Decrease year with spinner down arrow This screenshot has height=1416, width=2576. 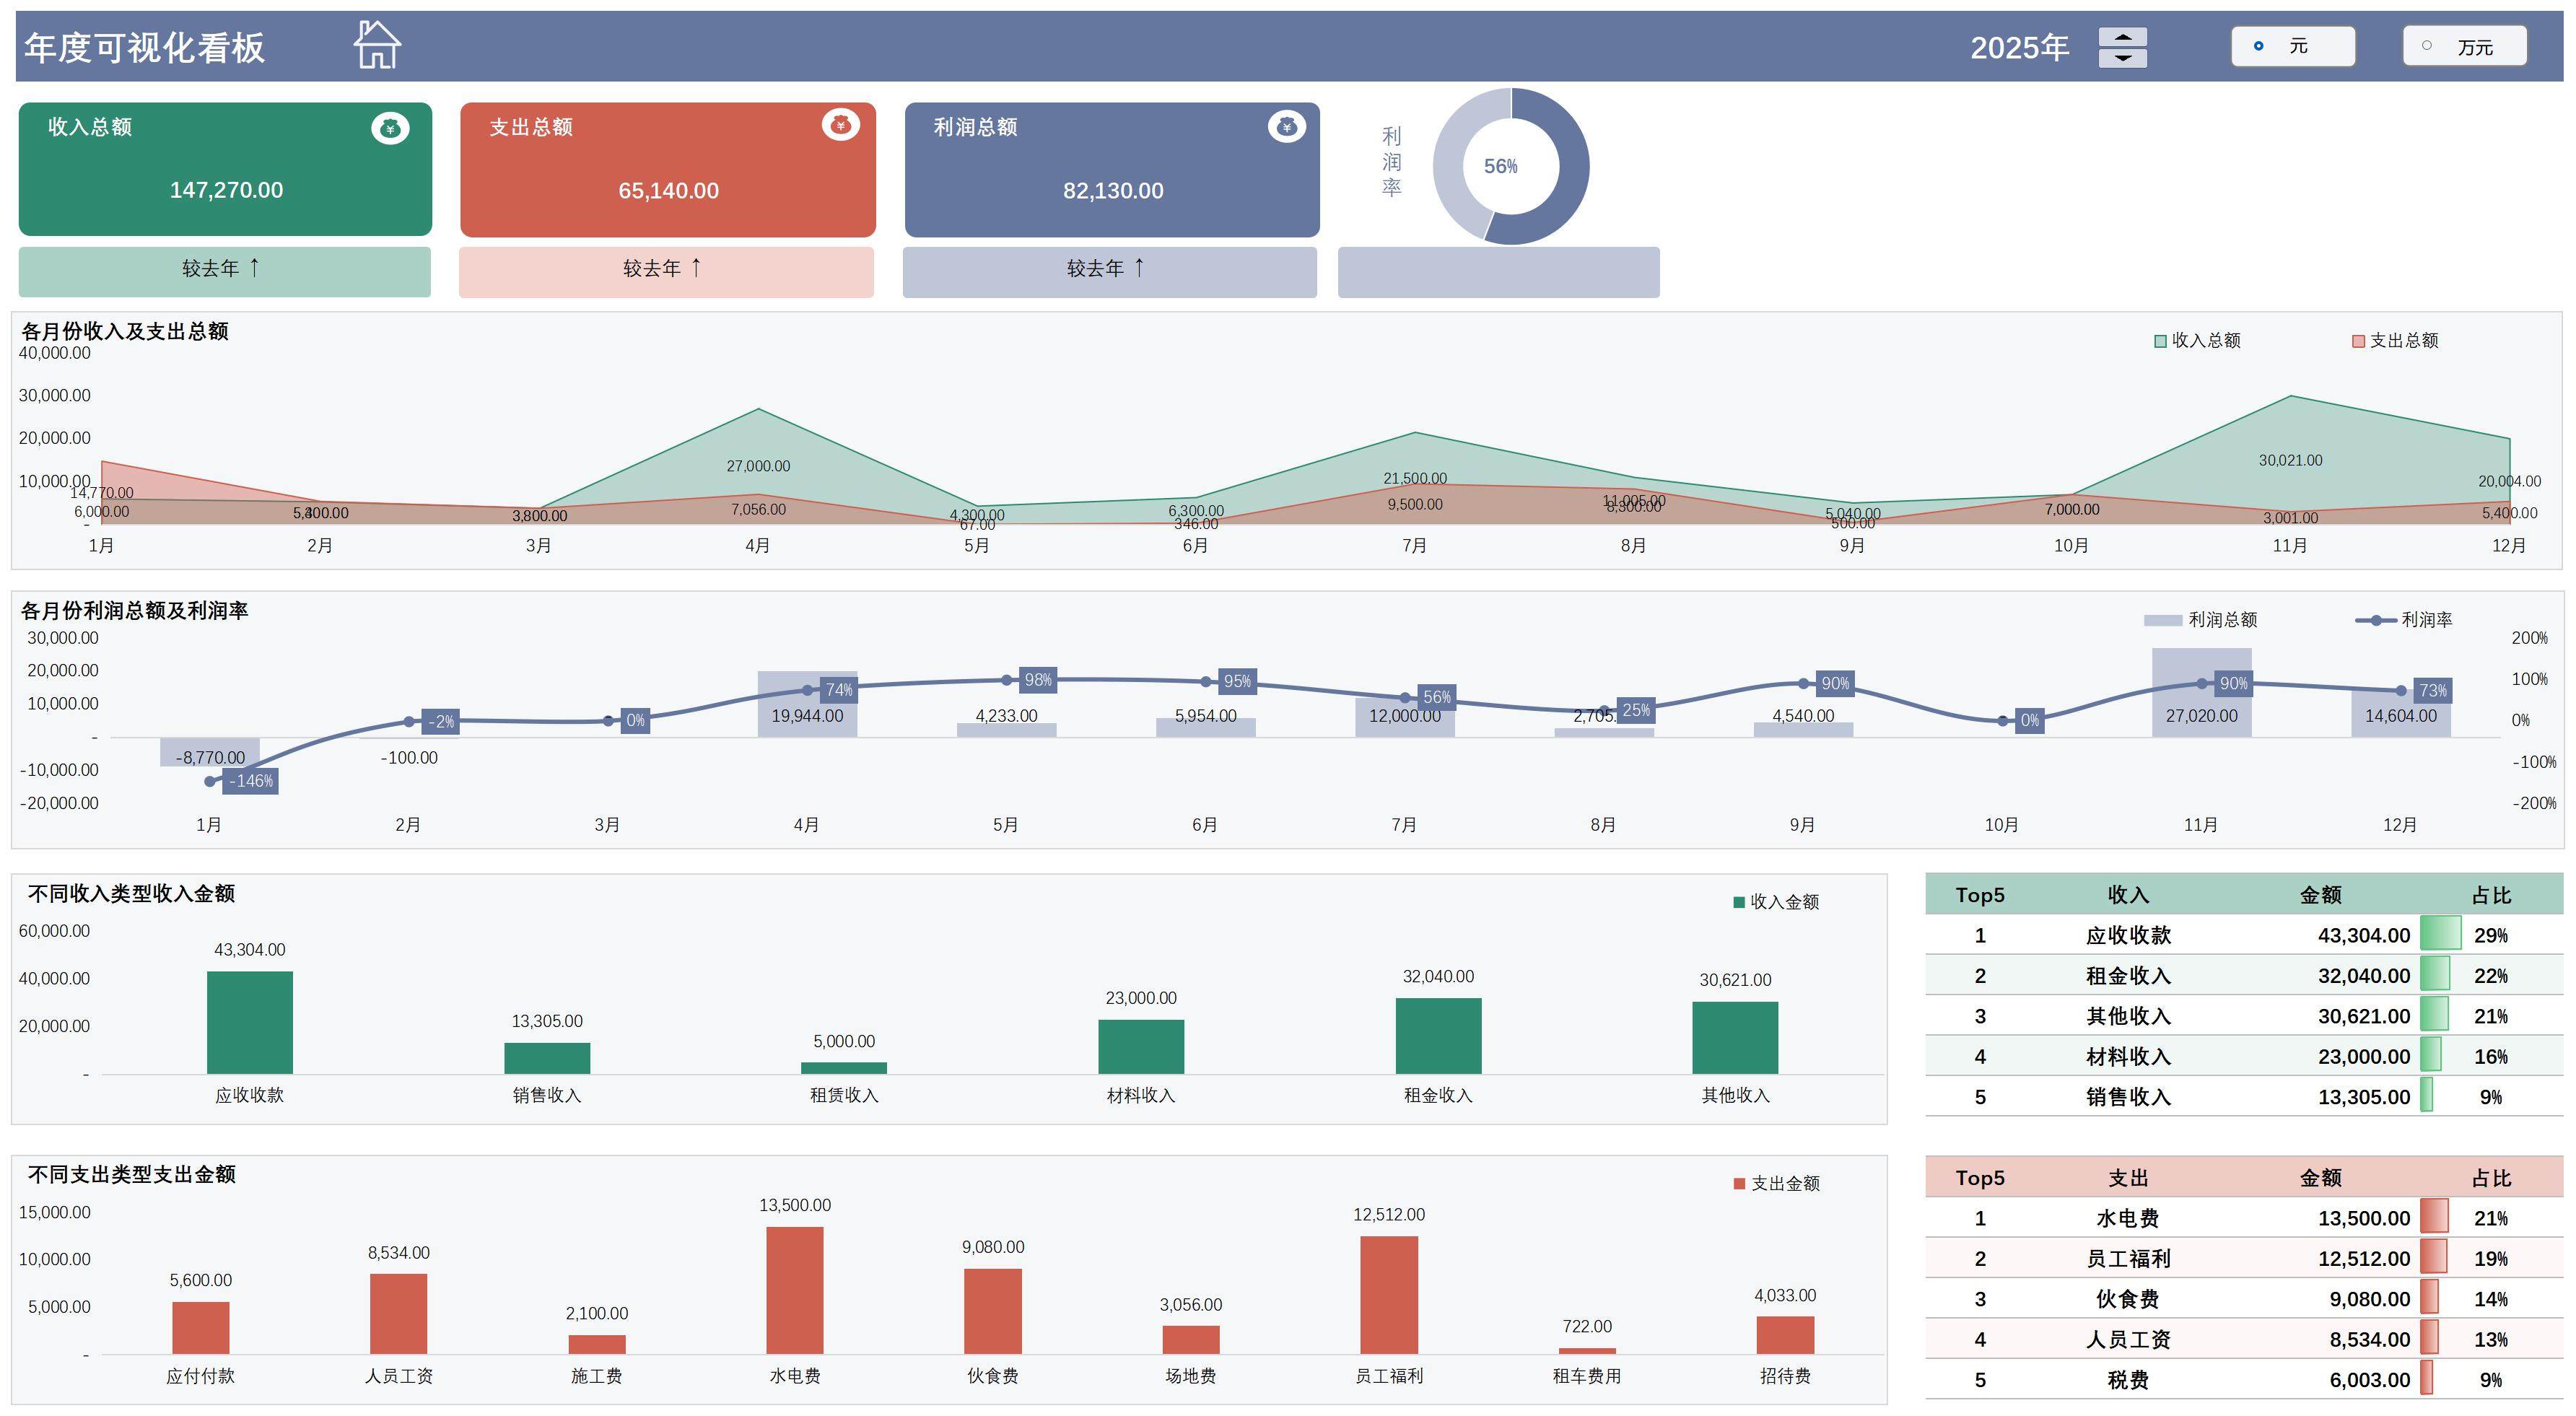pyautogui.click(x=2122, y=58)
